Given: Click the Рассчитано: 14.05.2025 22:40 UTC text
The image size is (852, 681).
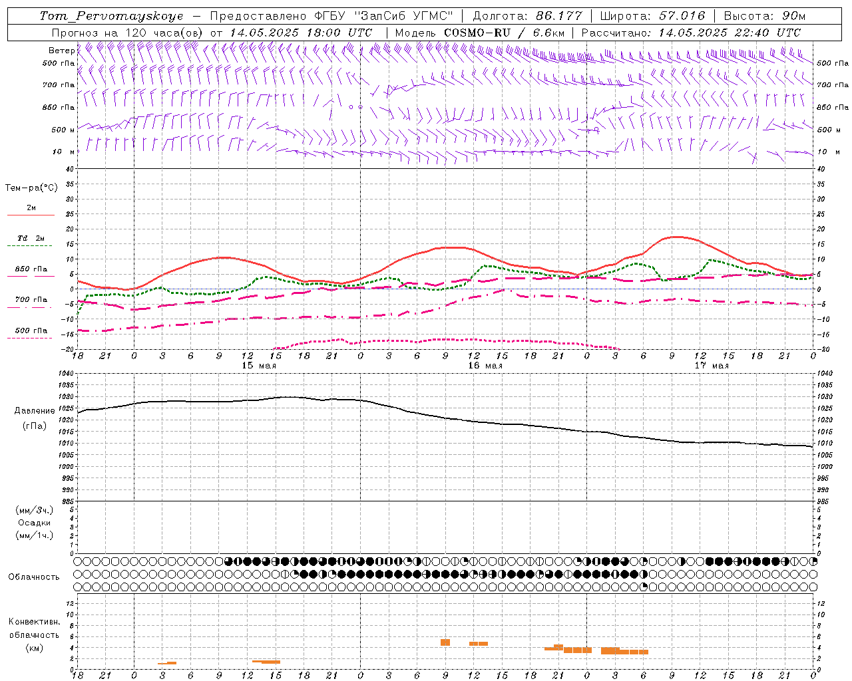Looking at the screenshot, I should coord(691,33).
